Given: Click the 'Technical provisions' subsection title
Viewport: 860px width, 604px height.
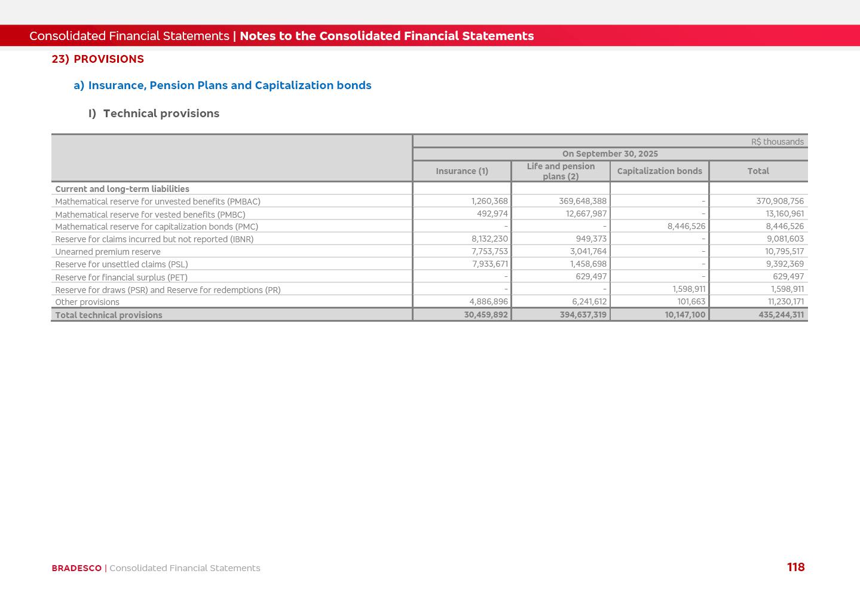Looking at the screenshot, I should point(161,114).
